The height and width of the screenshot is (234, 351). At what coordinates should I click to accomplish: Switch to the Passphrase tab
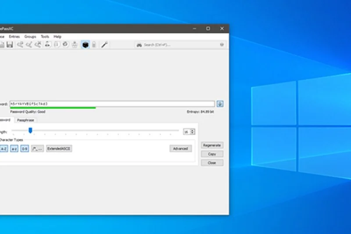tap(25, 120)
